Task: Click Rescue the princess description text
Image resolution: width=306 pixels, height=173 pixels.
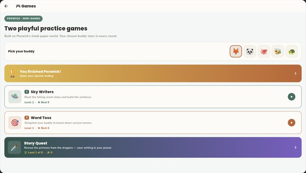Action: click(68, 148)
